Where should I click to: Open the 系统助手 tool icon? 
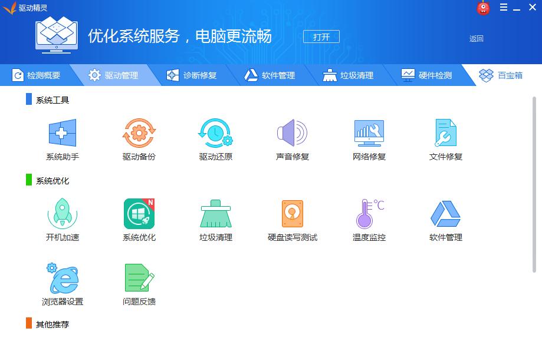pos(62,132)
